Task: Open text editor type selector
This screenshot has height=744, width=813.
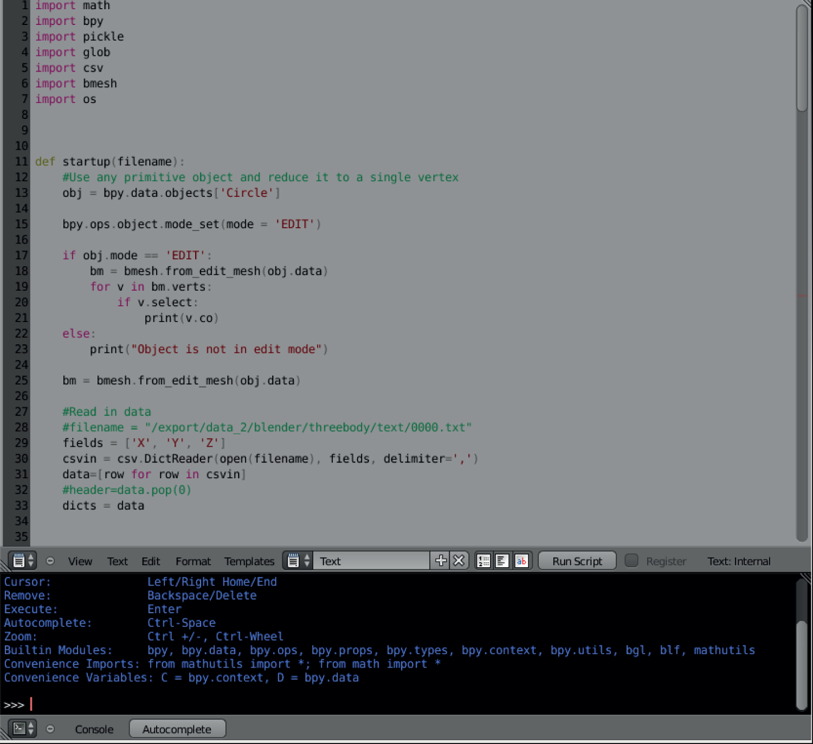Action: click(x=23, y=561)
